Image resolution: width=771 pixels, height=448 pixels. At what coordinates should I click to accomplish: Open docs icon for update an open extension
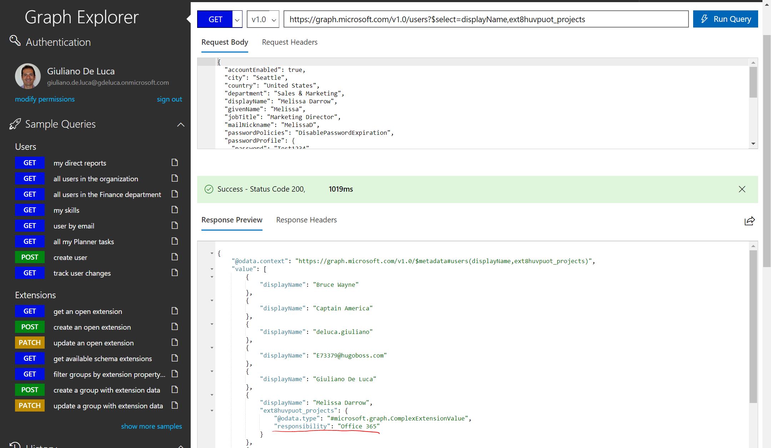pos(175,343)
